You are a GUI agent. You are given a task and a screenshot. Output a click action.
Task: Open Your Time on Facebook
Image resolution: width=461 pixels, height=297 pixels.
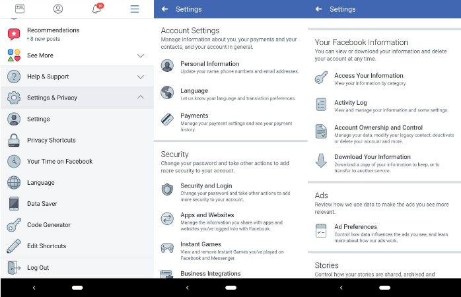tap(77, 161)
